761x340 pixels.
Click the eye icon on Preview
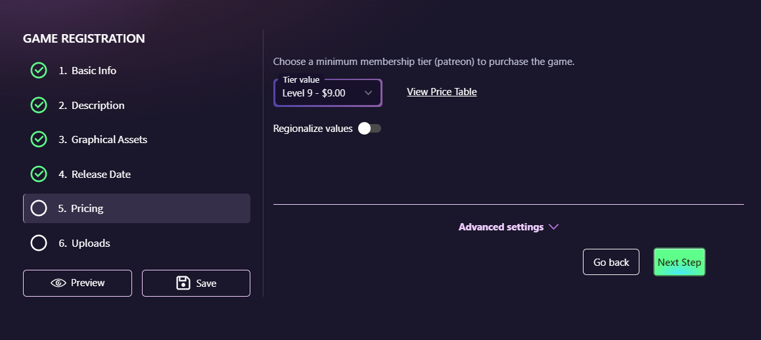pos(58,283)
